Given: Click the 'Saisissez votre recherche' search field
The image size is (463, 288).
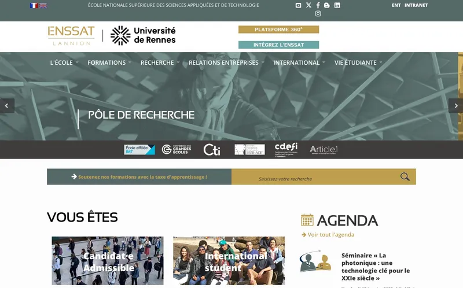Looking at the screenshot, I should [313, 178].
